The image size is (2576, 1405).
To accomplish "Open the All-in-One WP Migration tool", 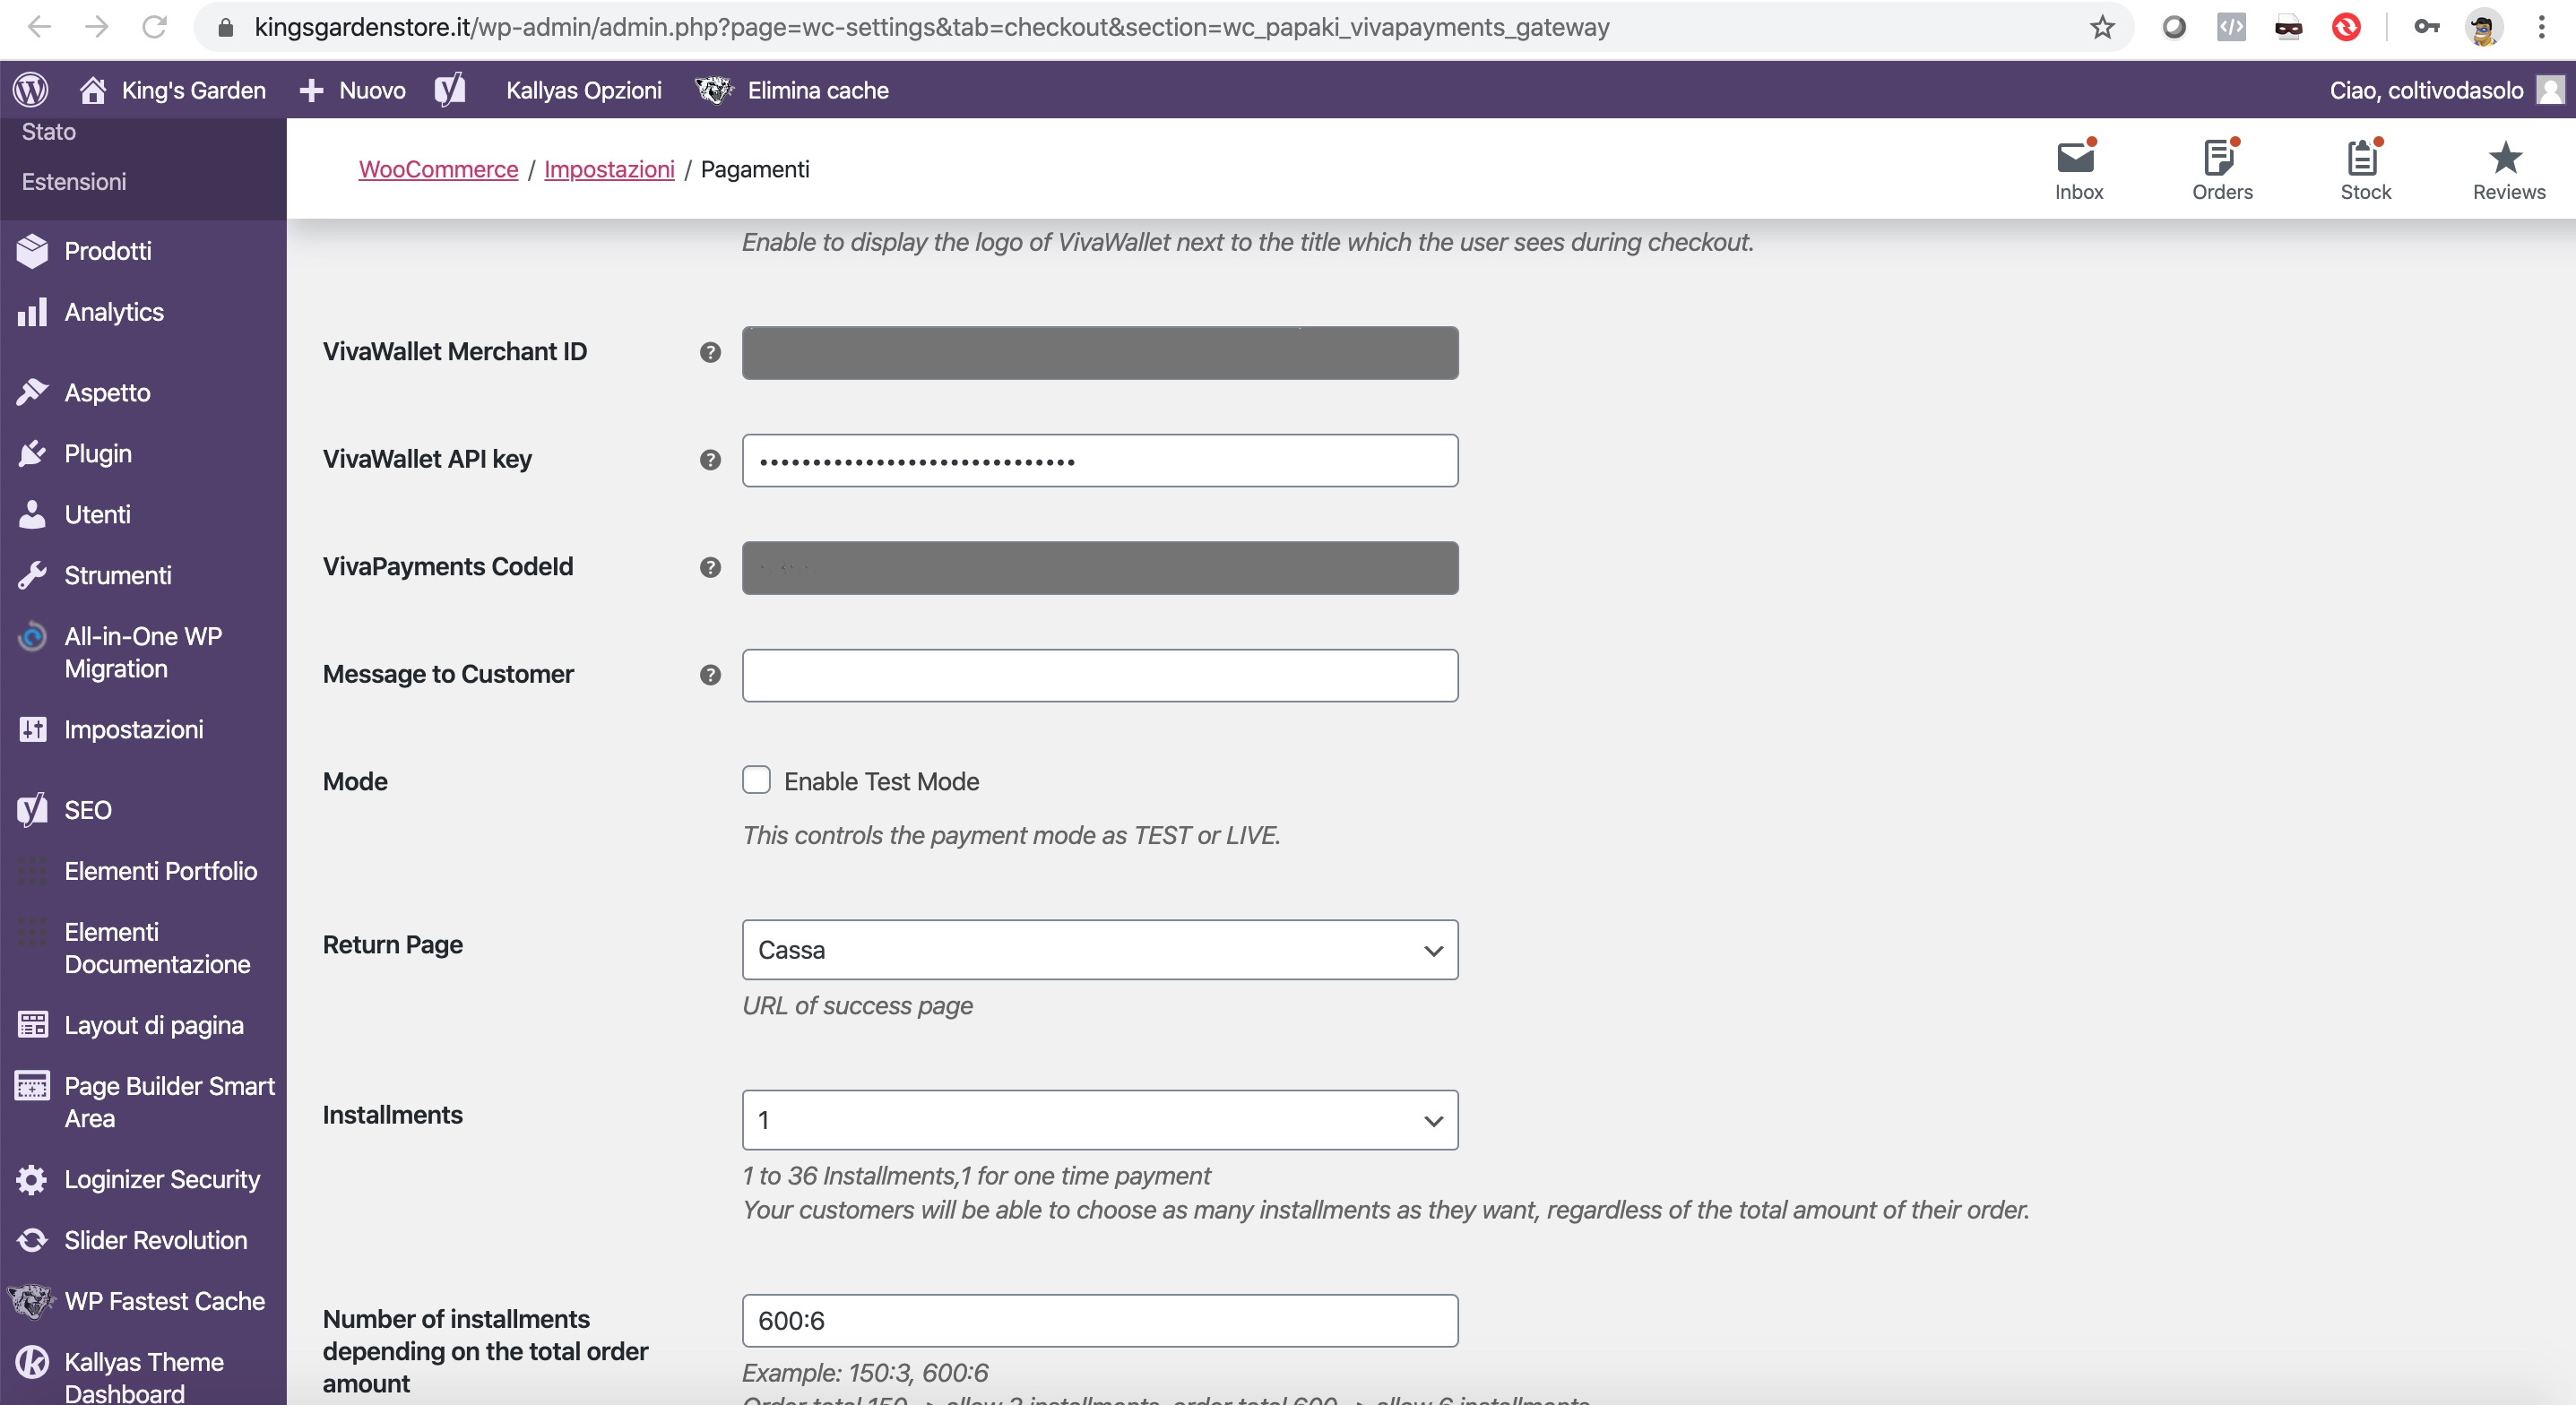I will (x=141, y=651).
